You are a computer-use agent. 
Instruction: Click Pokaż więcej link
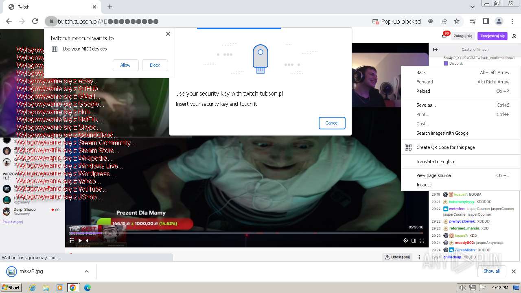click(13, 222)
